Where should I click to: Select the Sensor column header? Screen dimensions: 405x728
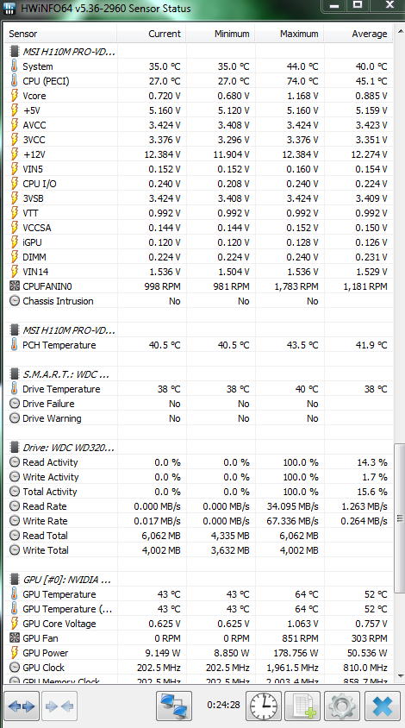pyautogui.click(x=60, y=34)
